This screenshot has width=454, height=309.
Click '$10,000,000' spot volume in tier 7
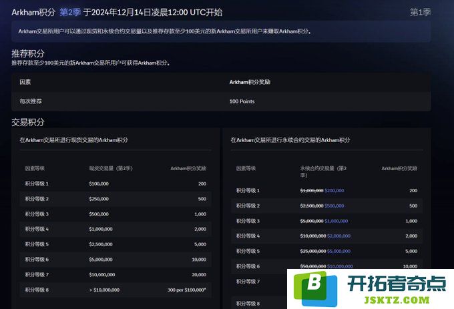[x=102, y=274]
